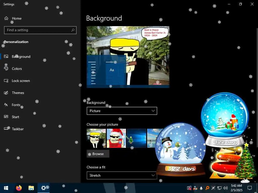
Task: Launch Firefox from the taskbar
Action: (x=19, y=188)
